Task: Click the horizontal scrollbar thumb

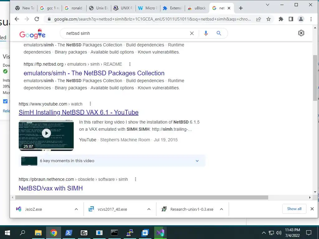Action: tap(142, 197)
